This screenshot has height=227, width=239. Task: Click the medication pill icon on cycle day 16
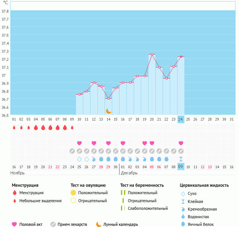[123, 151]
